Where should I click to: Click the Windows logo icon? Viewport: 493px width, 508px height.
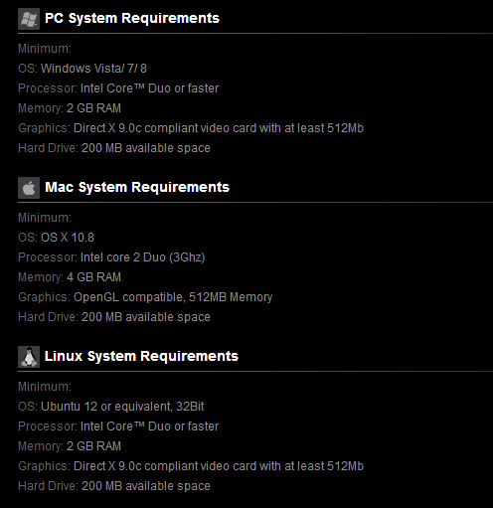coord(29,19)
